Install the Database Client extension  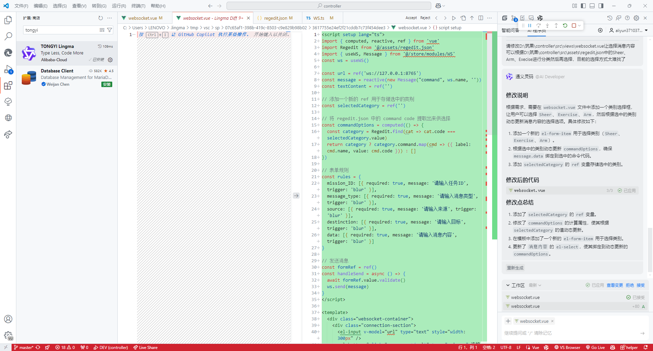[x=107, y=84]
